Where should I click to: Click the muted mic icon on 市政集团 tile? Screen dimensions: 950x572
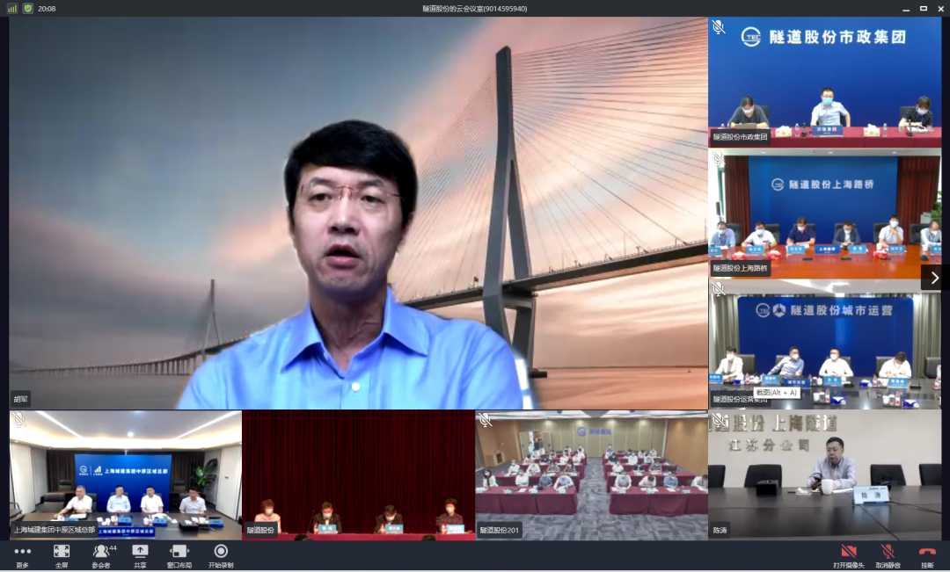719,27
